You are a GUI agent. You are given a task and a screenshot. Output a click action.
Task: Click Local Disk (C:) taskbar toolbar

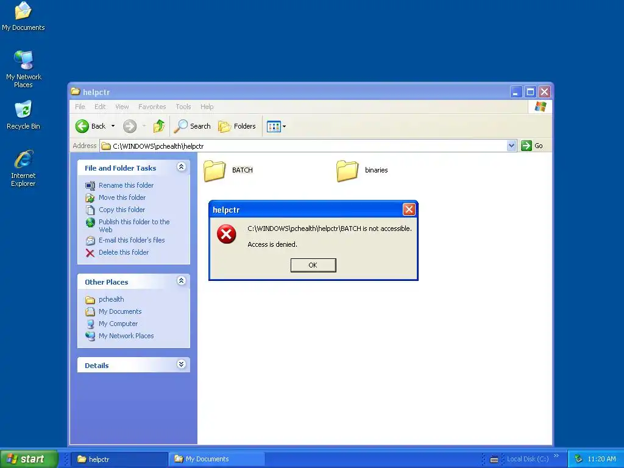[528, 459]
